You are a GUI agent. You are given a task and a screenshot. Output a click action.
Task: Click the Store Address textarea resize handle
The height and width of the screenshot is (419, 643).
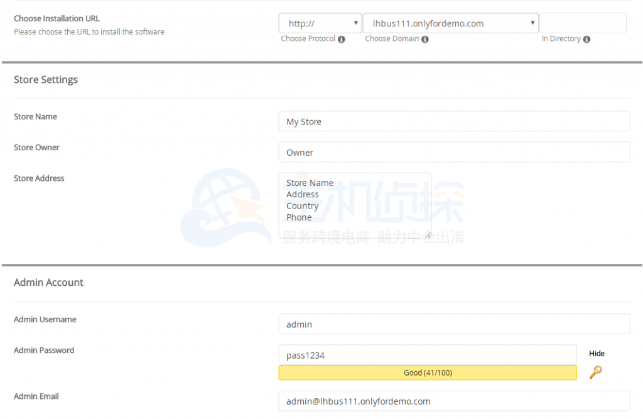point(428,234)
